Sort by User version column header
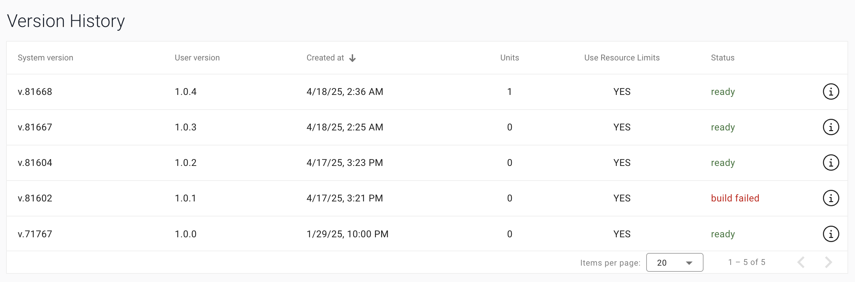Image resolution: width=855 pixels, height=282 pixels. click(197, 58)
